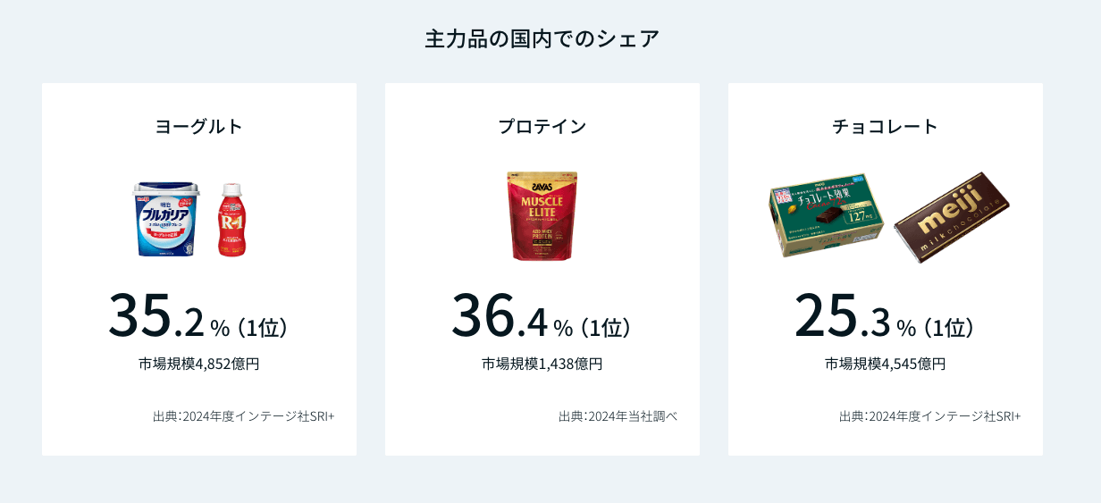
Task: Select the red R-1 drink bottle image
Action: pos(232,220)
